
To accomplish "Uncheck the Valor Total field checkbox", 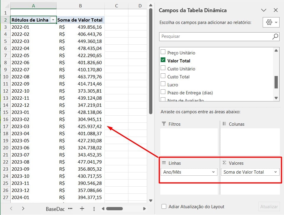I will [163, 60].
